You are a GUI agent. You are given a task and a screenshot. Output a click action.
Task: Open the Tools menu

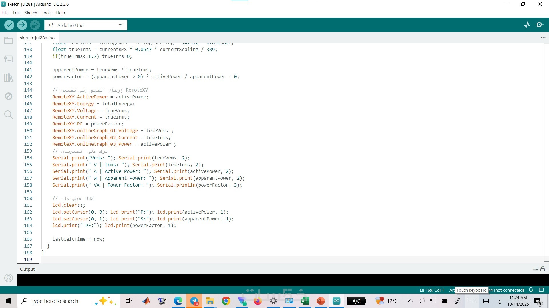[x=47, y=13]
